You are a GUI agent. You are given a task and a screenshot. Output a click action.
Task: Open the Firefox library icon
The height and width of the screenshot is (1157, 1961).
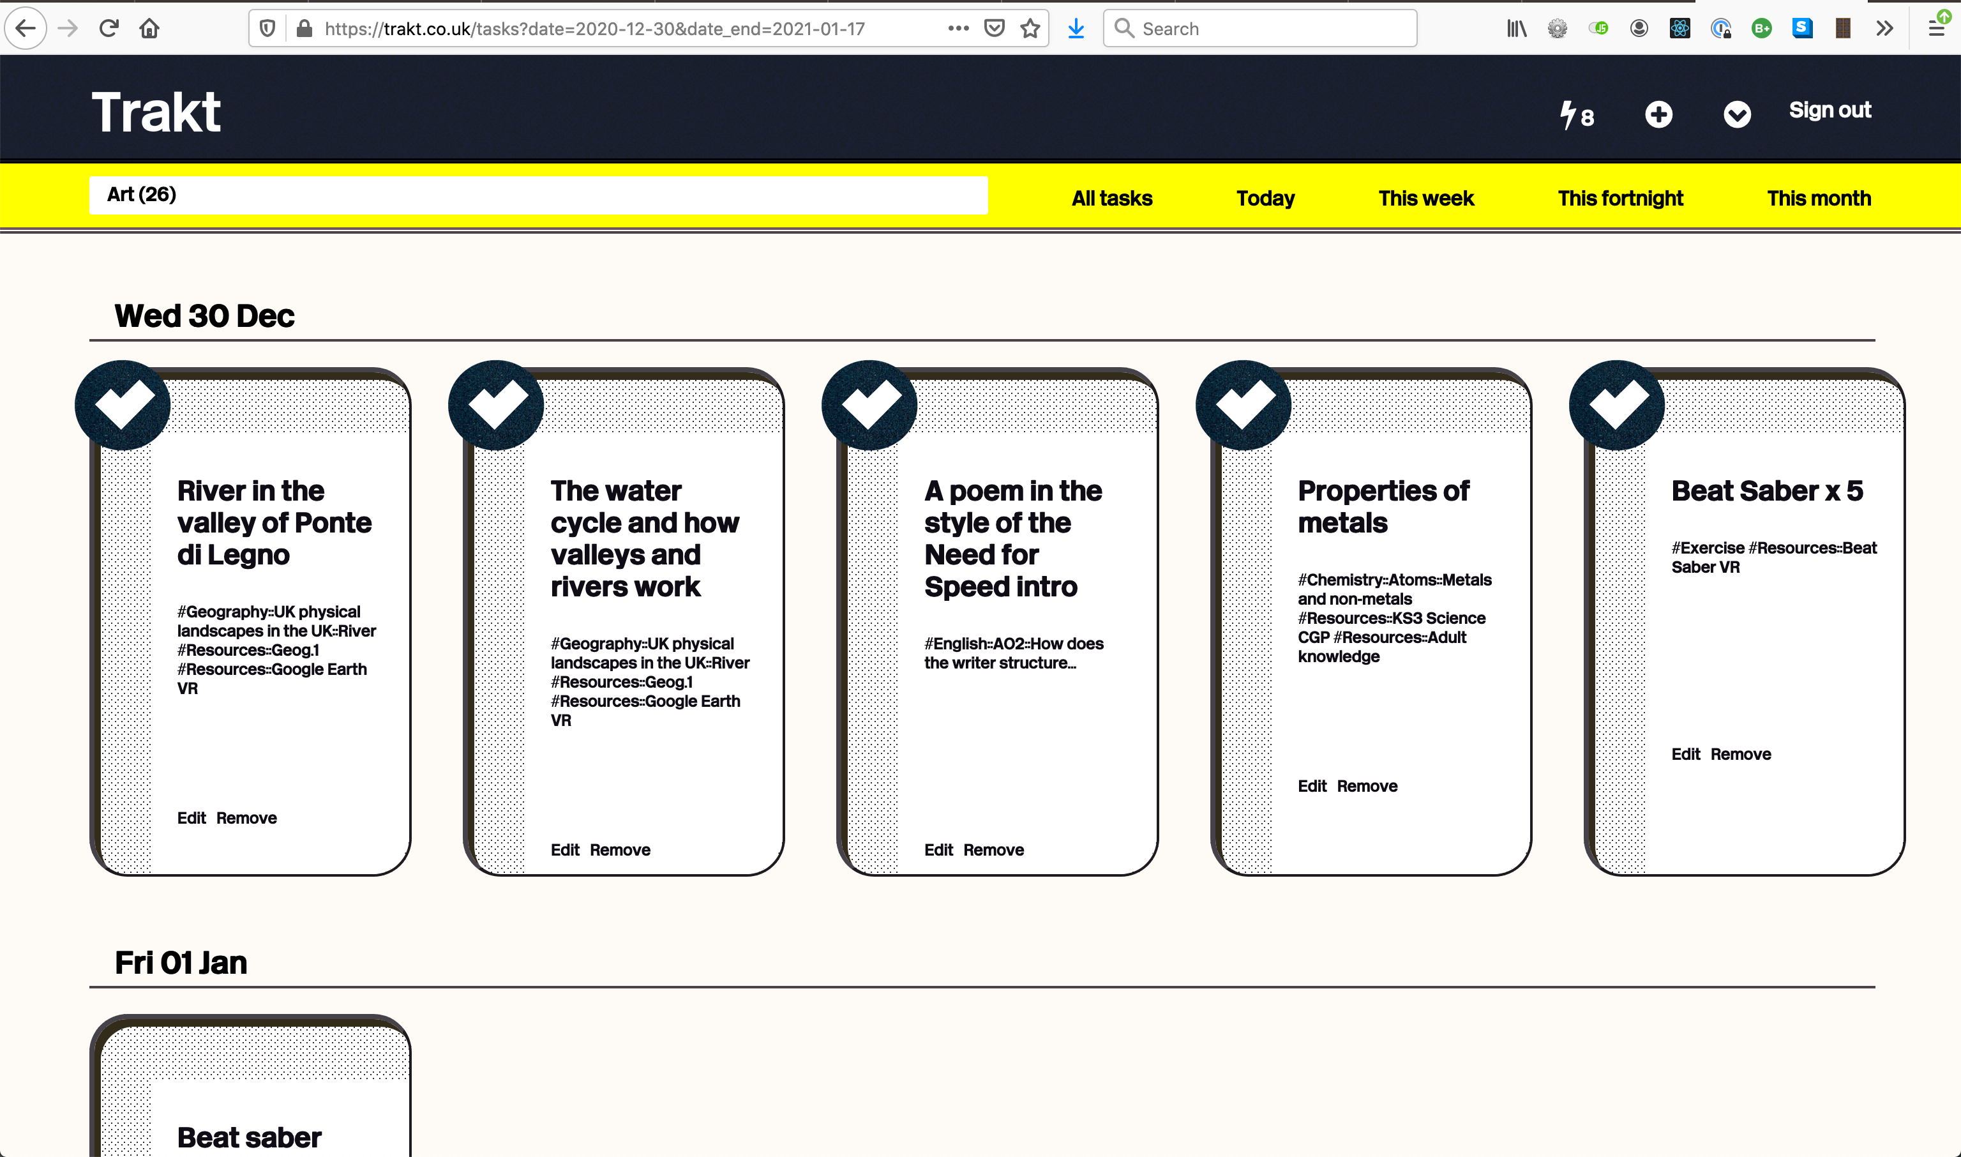[1516, 29]
